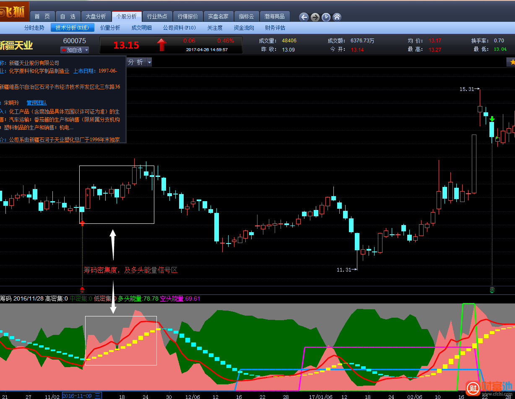Add the stock with the 加自选 button

click(x=72, y=50)
